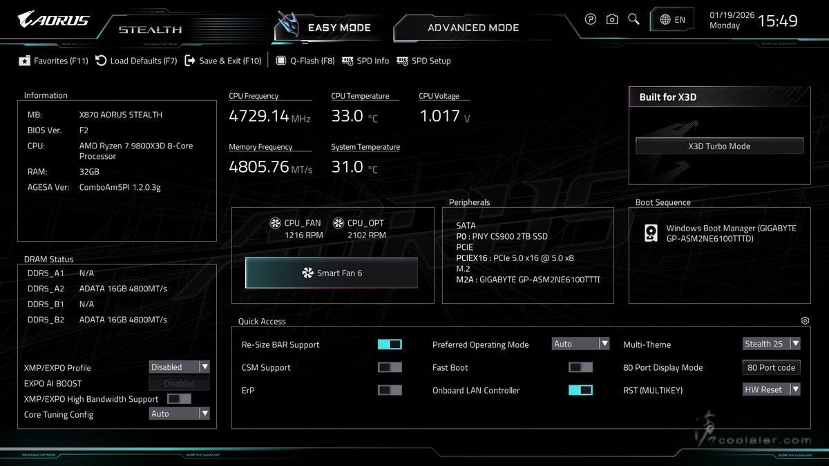Enable the CSM Support toggle
This screenshot has height=466, width=829.
pyautogui.click(x=390, y=367)
